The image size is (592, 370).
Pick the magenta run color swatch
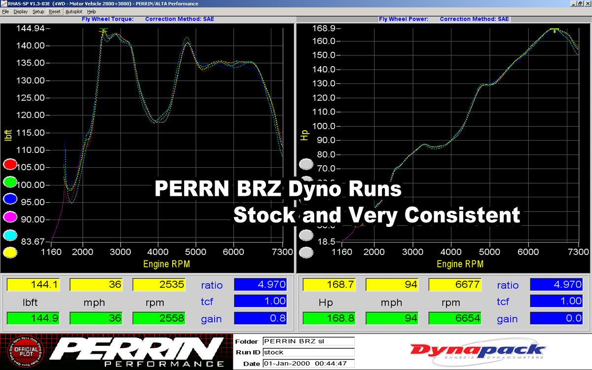(10, 217)
